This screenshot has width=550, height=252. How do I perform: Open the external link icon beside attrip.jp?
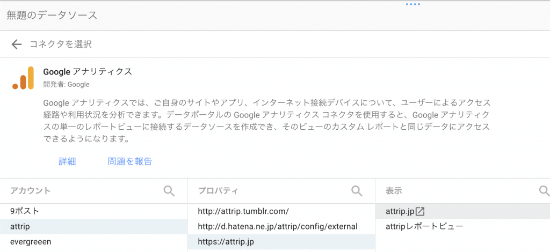tap(420, 211)
